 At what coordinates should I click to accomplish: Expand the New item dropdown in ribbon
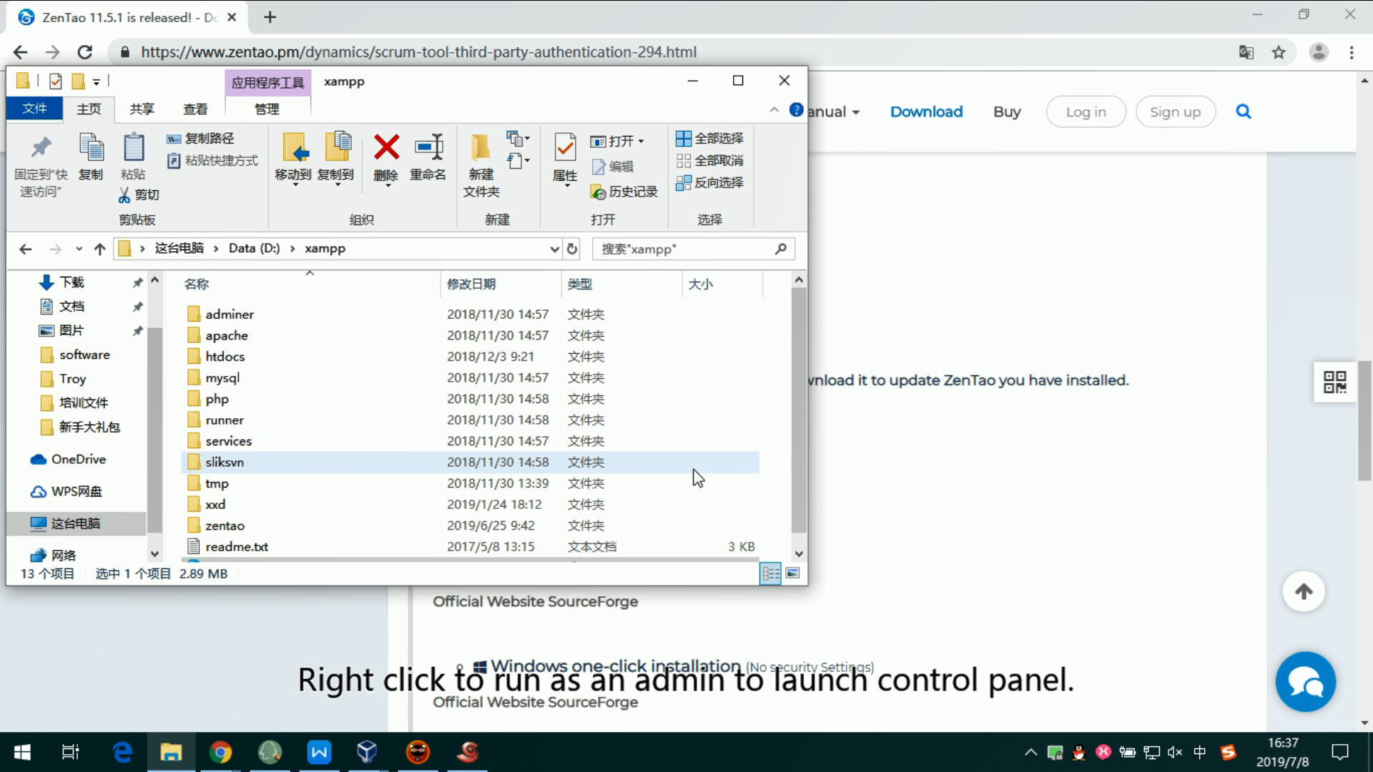[x=518, y=138]
